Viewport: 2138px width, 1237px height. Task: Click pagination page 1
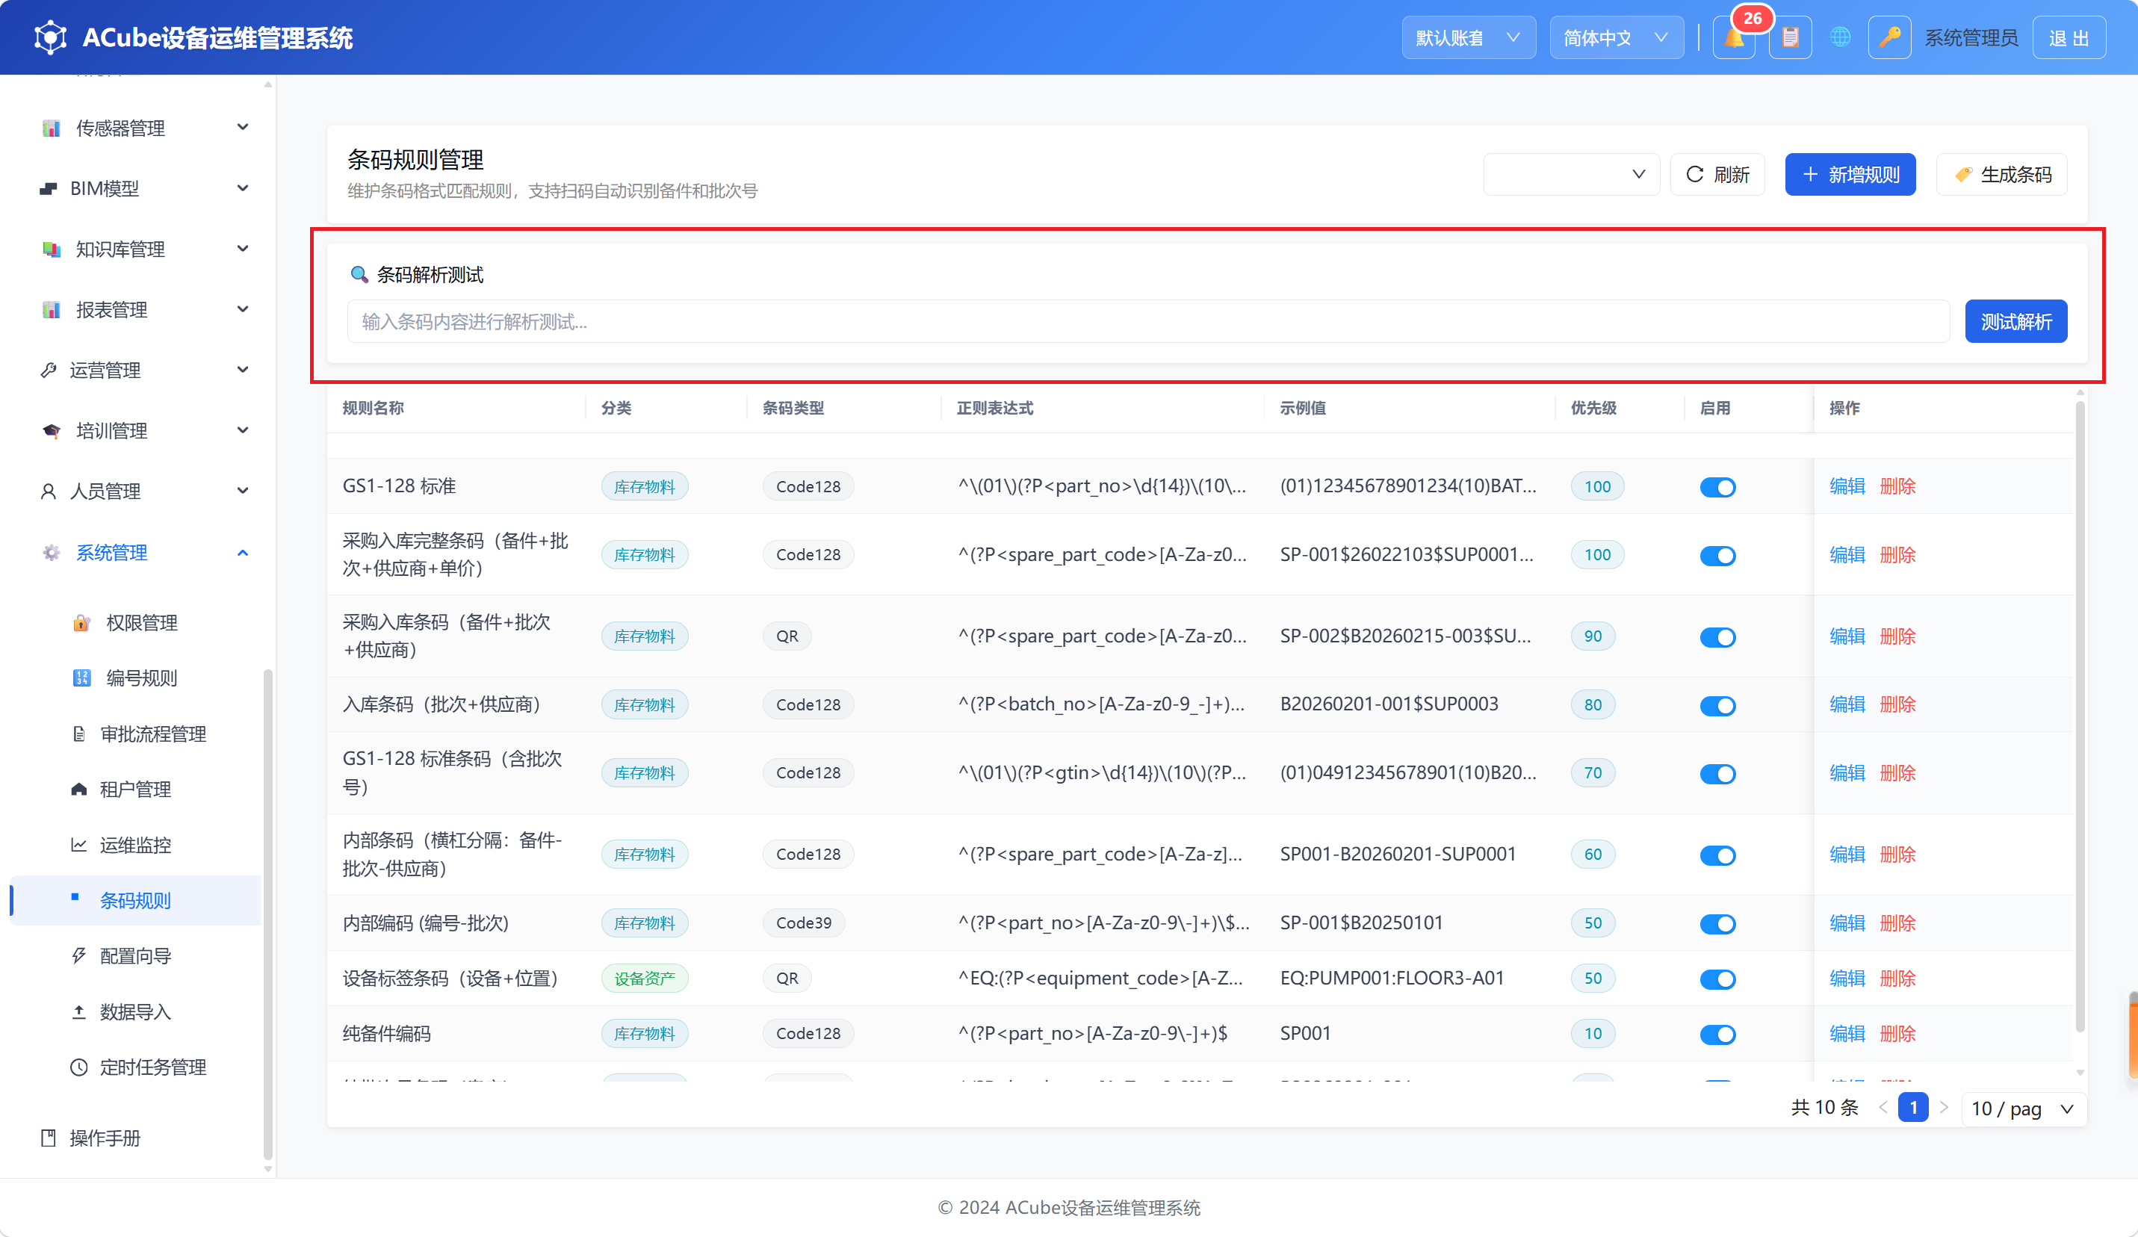[x=1912, y=1107]
